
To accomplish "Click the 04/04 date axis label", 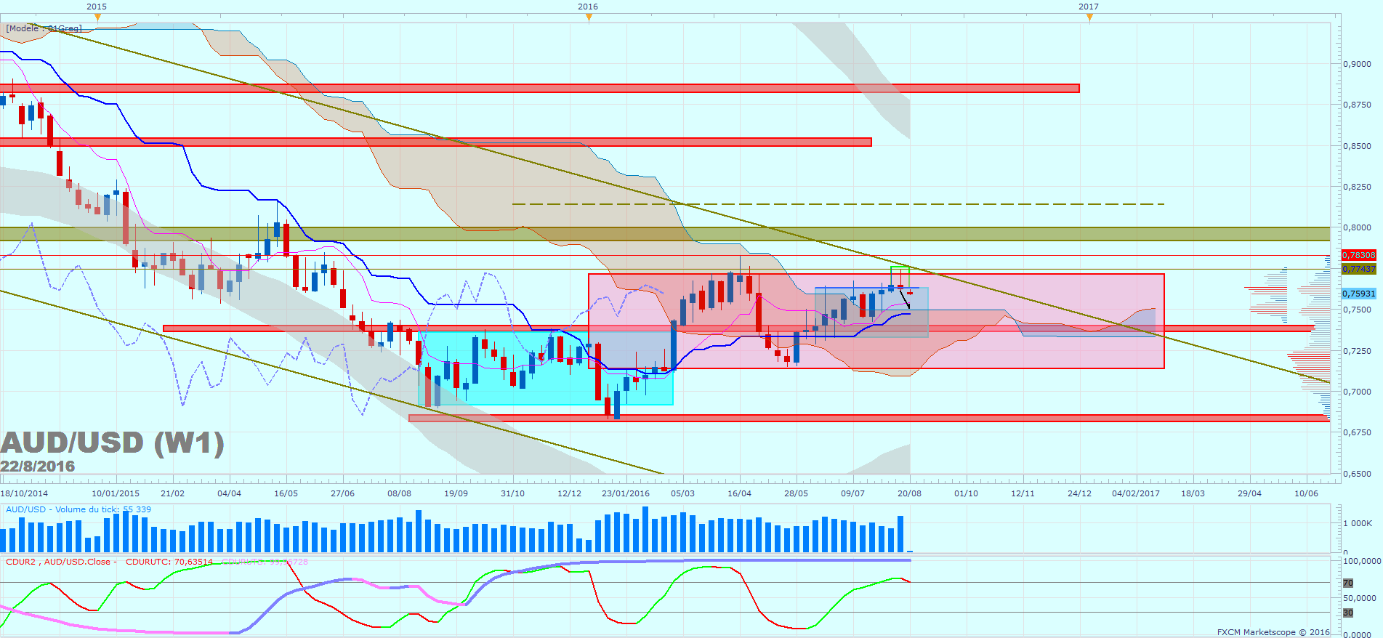I will click(x=229, y=493).
